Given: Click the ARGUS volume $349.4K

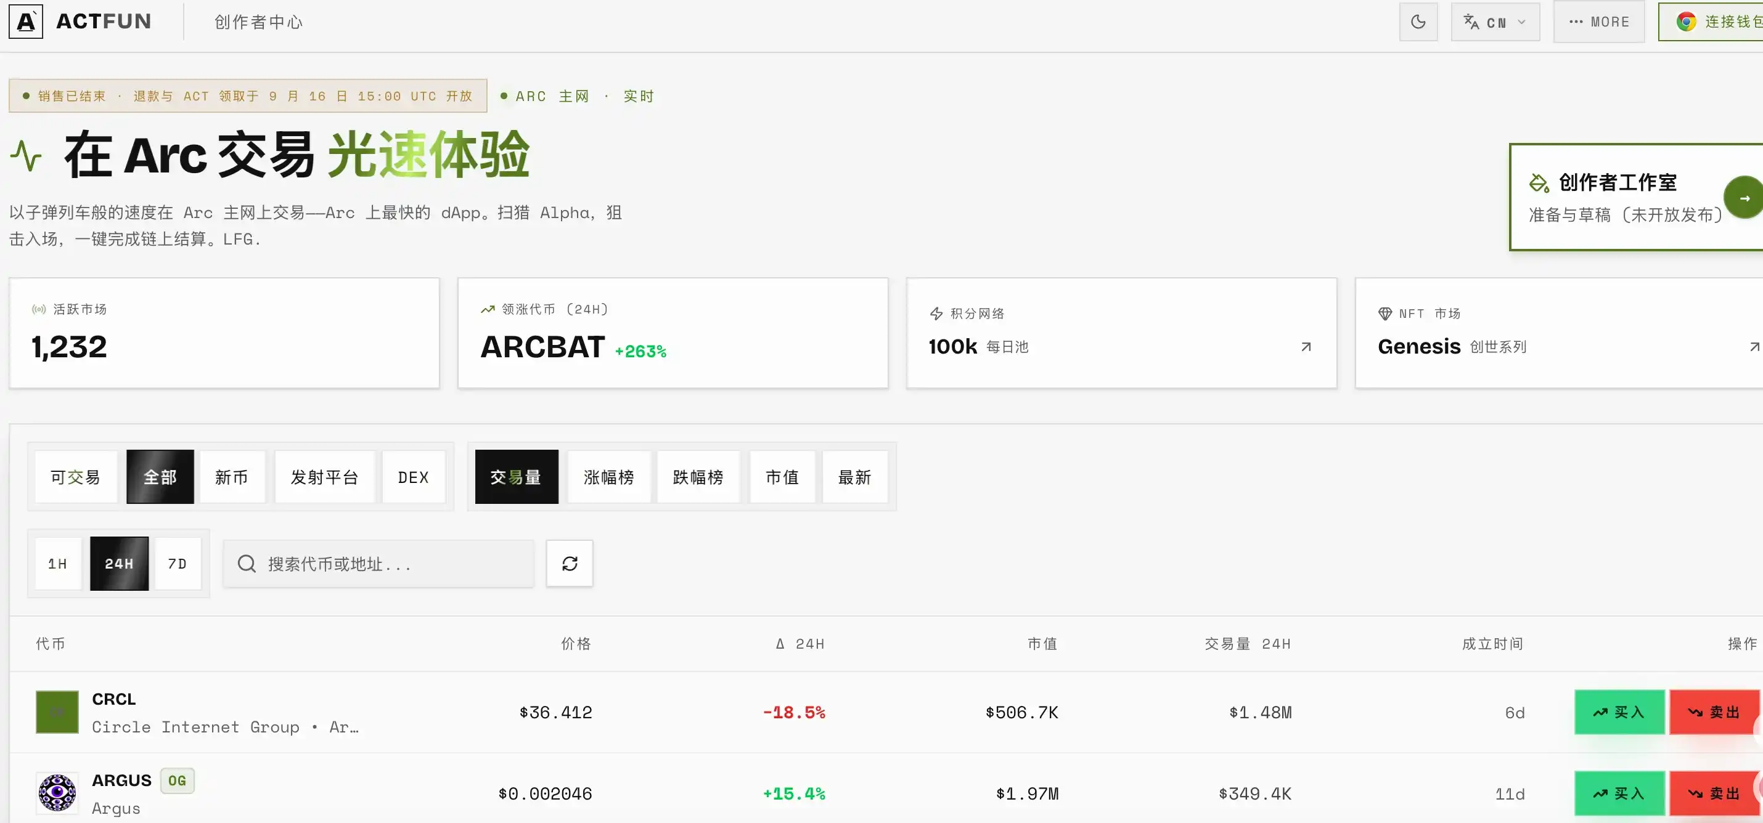Looking at the screenshot, I should [1255, 793].
